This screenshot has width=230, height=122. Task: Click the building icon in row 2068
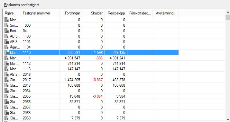coord(7,113)
